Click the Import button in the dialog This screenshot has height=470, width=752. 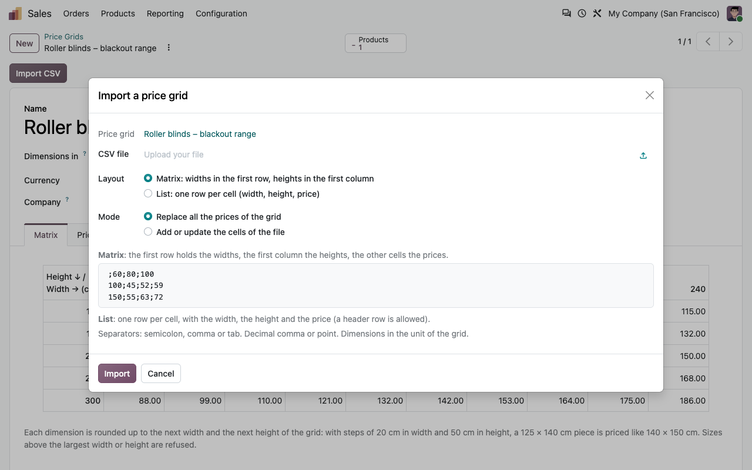pos(117,374)
